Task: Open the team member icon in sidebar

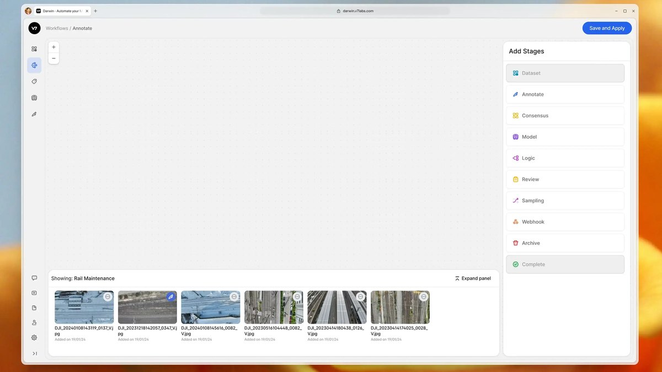Action: tap(34, 323)
